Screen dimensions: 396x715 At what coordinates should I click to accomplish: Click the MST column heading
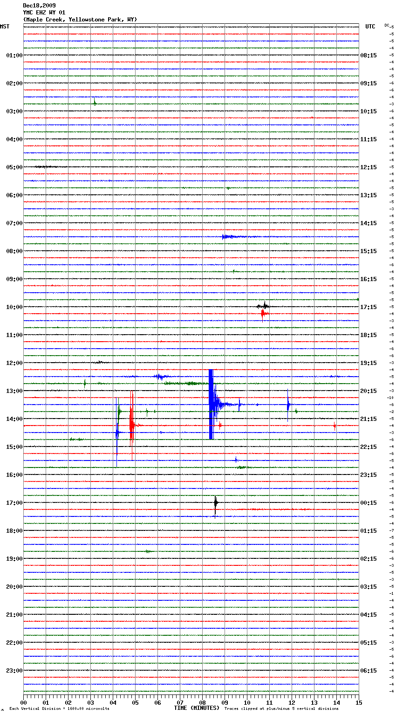[x=5, y=27]
